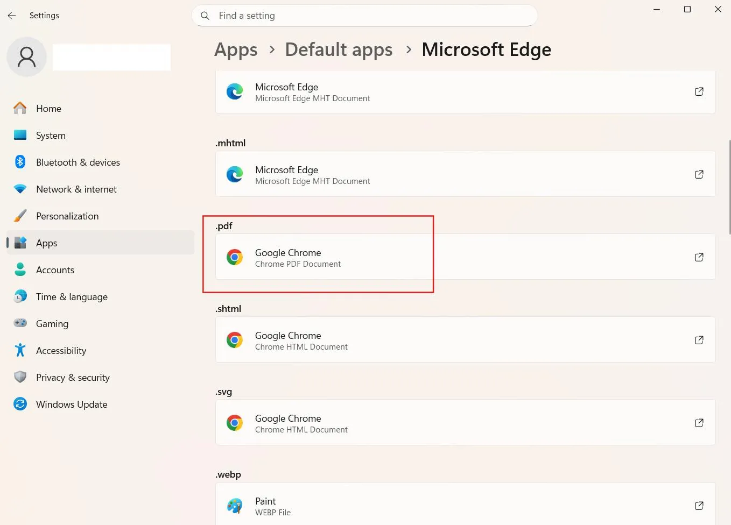Screen dimensions: 731x525
Task: Navigate to Default apps breadcrumb
Action: pyautogui.click(x=339, y=49)
